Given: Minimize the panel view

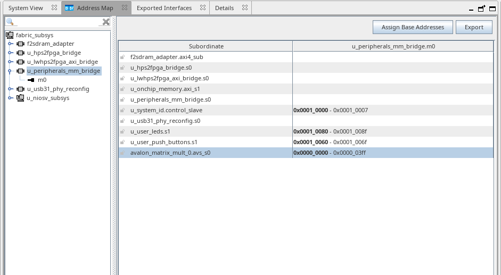Looking at the screenshot, I should pyautogui.click(x=471, y=9).
